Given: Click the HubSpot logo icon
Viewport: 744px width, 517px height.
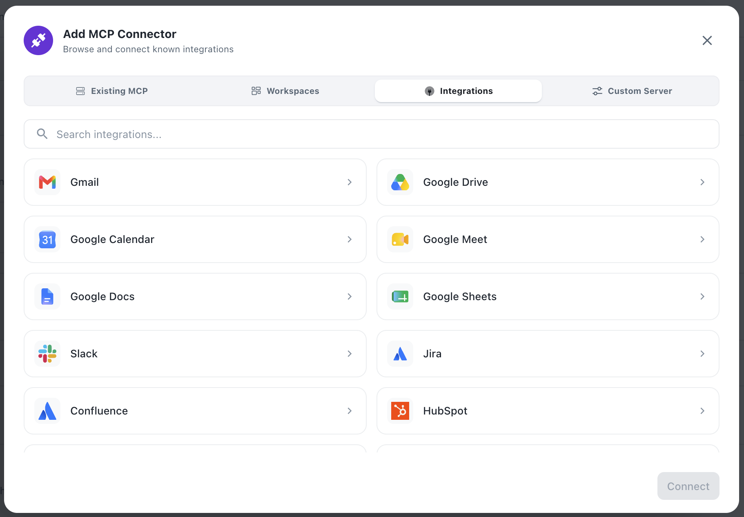Looking at the screenshot, I should (400, 411).
